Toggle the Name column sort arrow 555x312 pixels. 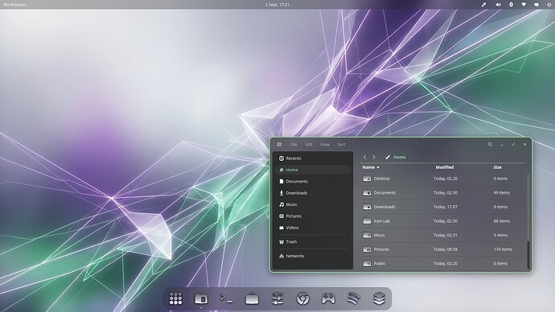378,167
